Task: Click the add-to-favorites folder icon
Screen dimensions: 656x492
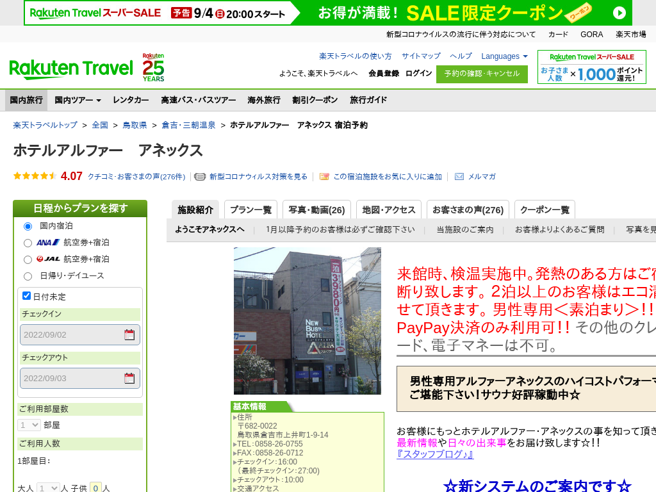Action: (324, 177)
